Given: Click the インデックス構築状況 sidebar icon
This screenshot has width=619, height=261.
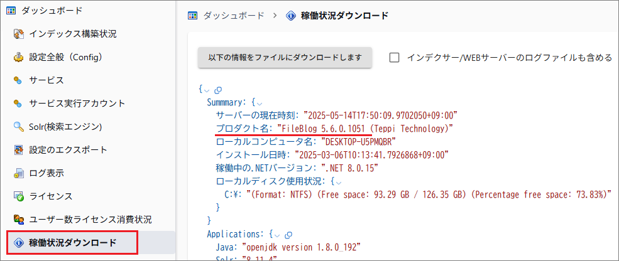Looking at the screenshot, I should [x=18, y=34].
